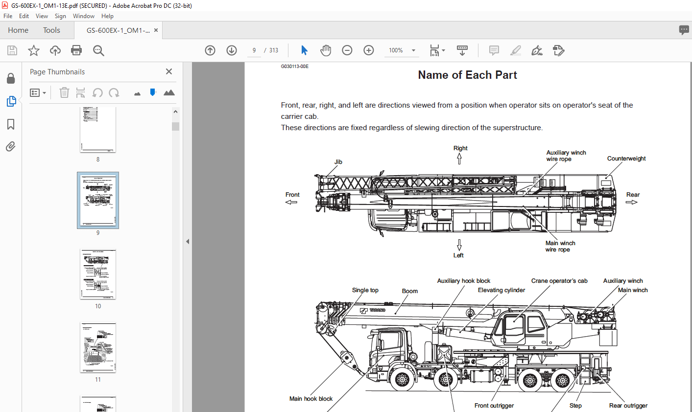Select the highlight text pen tool
The width and height of the screenshot is (692, 412).
tap(515, 50)
